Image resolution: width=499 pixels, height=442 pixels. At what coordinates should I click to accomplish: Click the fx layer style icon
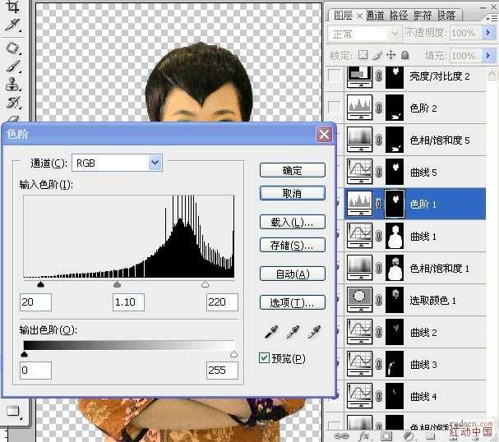click(x=363, y=435)
